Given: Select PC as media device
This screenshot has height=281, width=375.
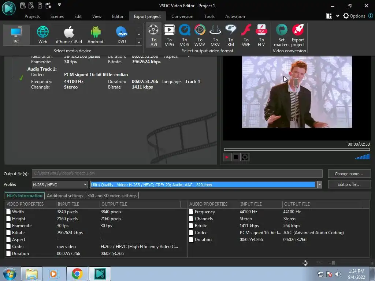Looking at the screenshot, I should click(x=16, y=35).
